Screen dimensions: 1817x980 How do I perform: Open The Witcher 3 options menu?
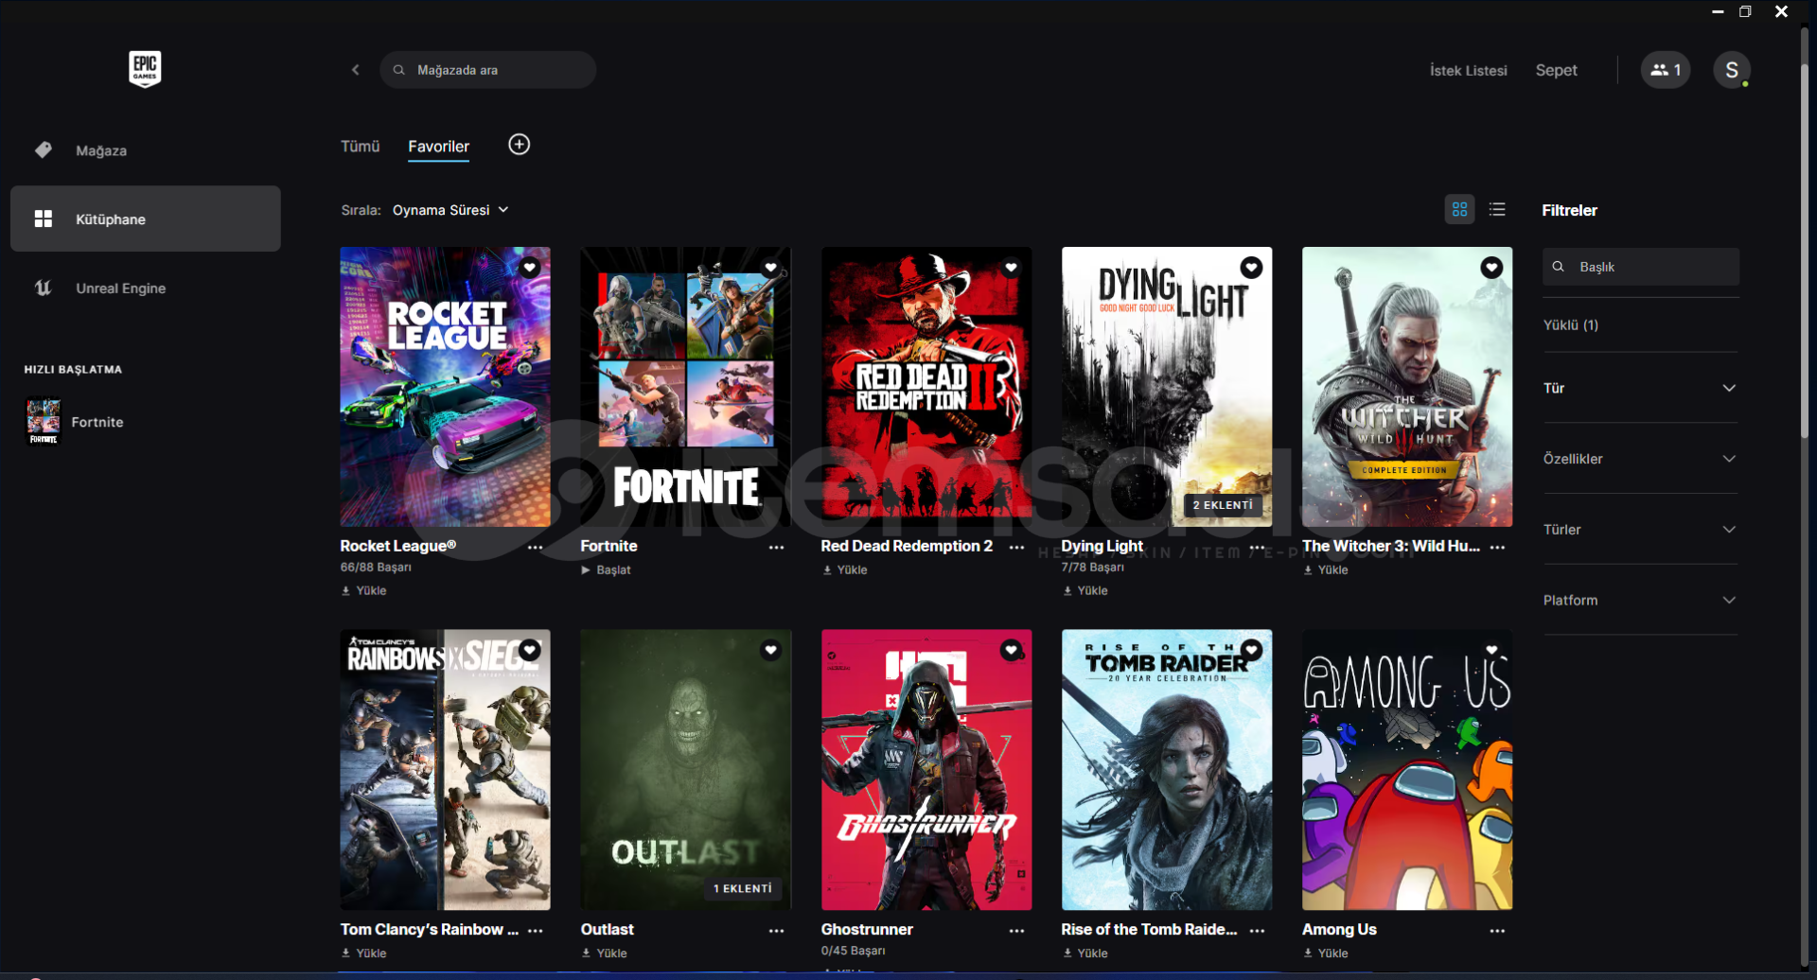tap(1497, 547)
